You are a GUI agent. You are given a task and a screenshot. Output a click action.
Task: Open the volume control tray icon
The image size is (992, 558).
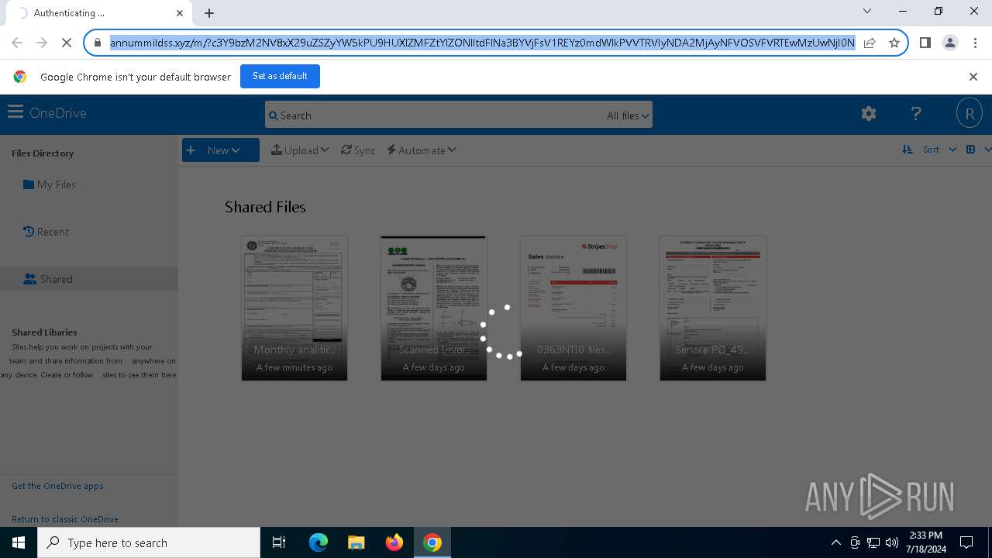tap(892, 542)
